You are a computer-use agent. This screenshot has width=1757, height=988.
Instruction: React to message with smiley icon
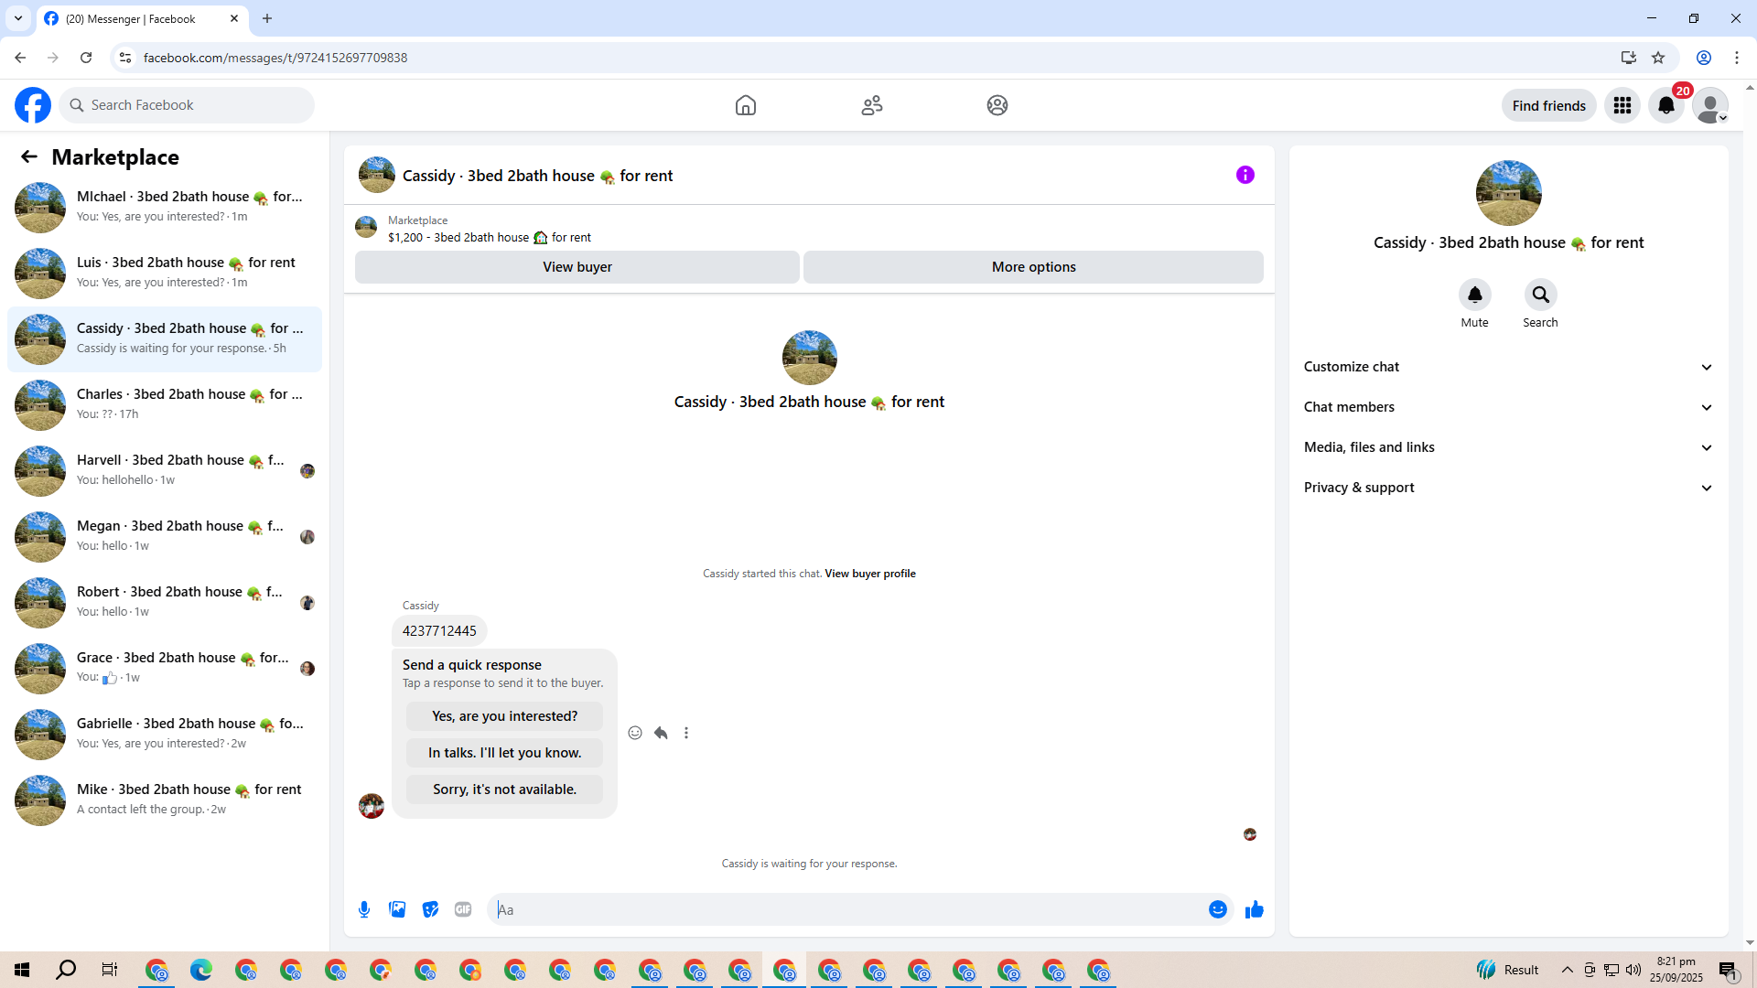point(635,733)
